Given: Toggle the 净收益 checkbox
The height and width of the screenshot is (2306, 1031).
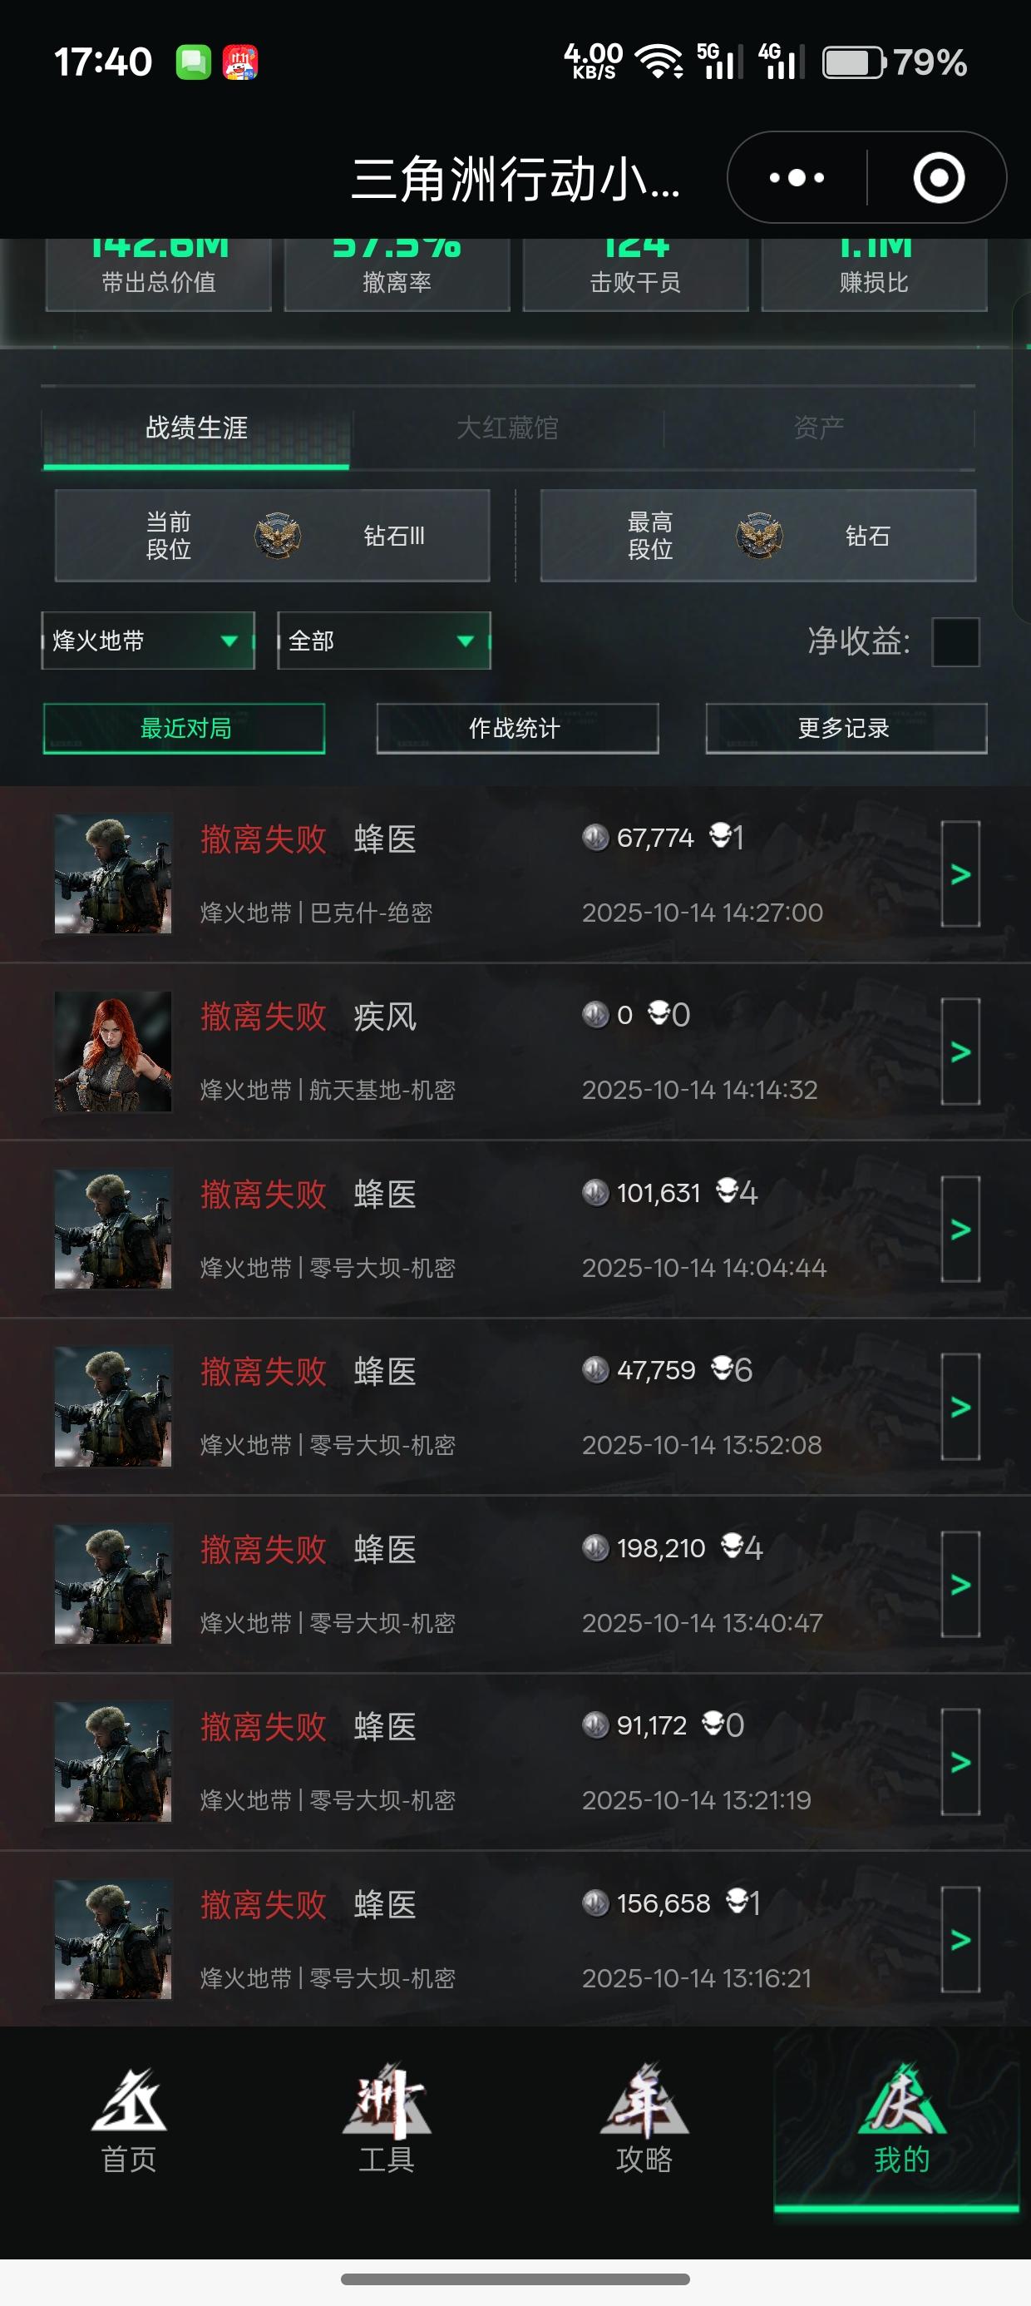Looking at the screenshot, I should point(955,641).
